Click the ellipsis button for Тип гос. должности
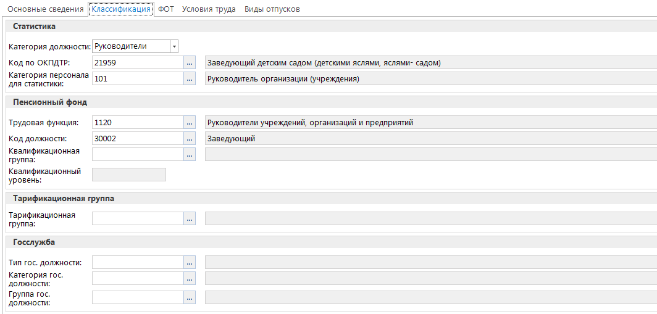The width and height of the screenshot is (657, 314). click(190, 263)
